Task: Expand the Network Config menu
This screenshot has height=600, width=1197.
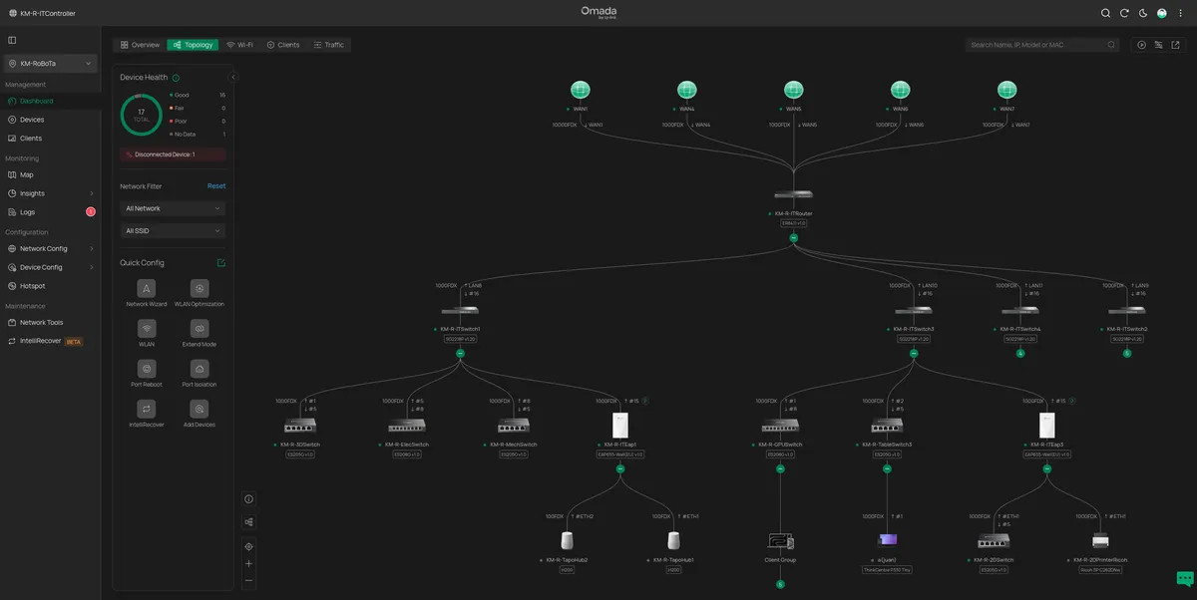Action: pyautogui.click(x=50, y=248)
